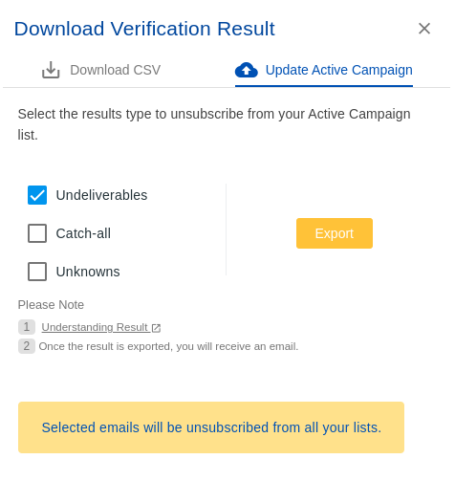Click the external link icon beside Understanding Result
The width and height of the screenshot is (455, 503).
pos(156,328)
